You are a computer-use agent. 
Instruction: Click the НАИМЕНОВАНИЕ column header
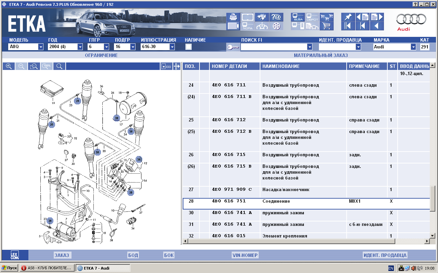tap(304, 66)
